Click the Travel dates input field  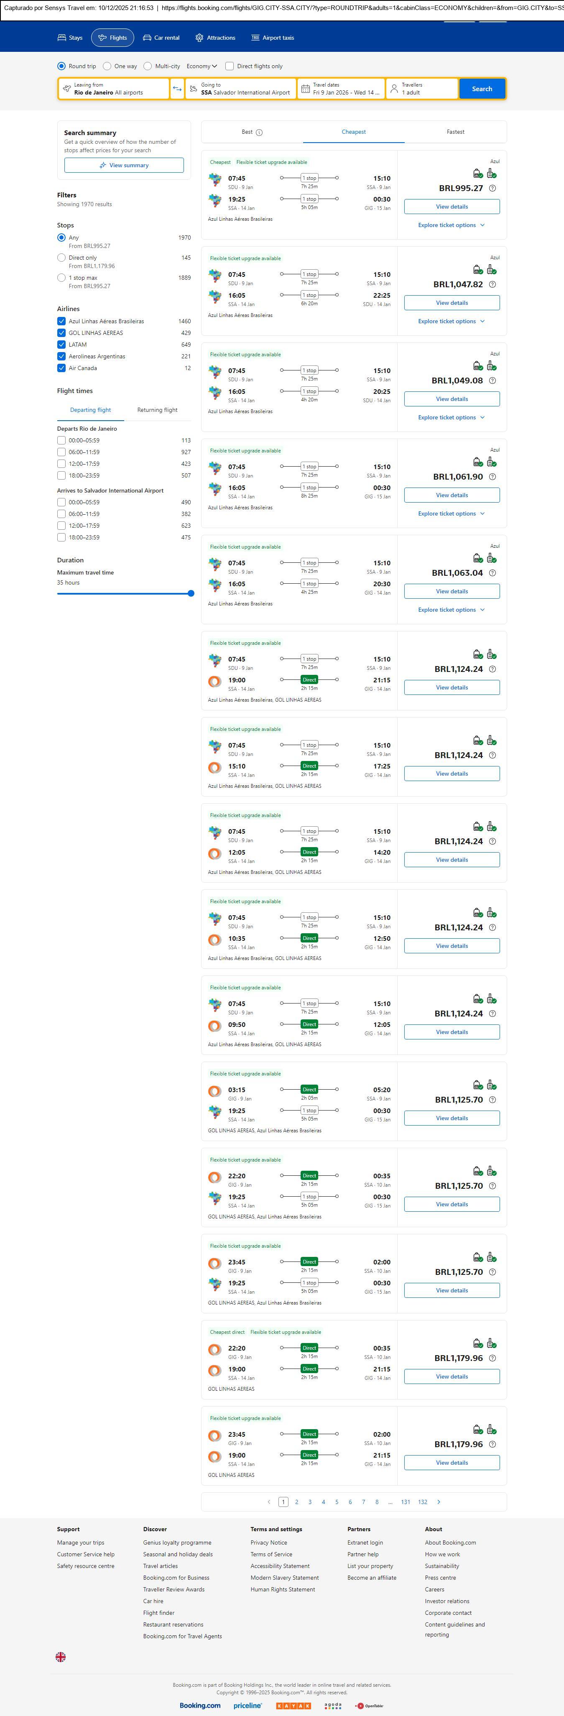coord(341,89)
